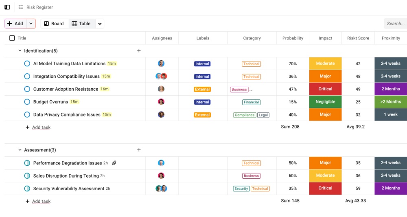Click assignee avatar for Budget Overruns
The image size is (407, 217).
[161, 102]
